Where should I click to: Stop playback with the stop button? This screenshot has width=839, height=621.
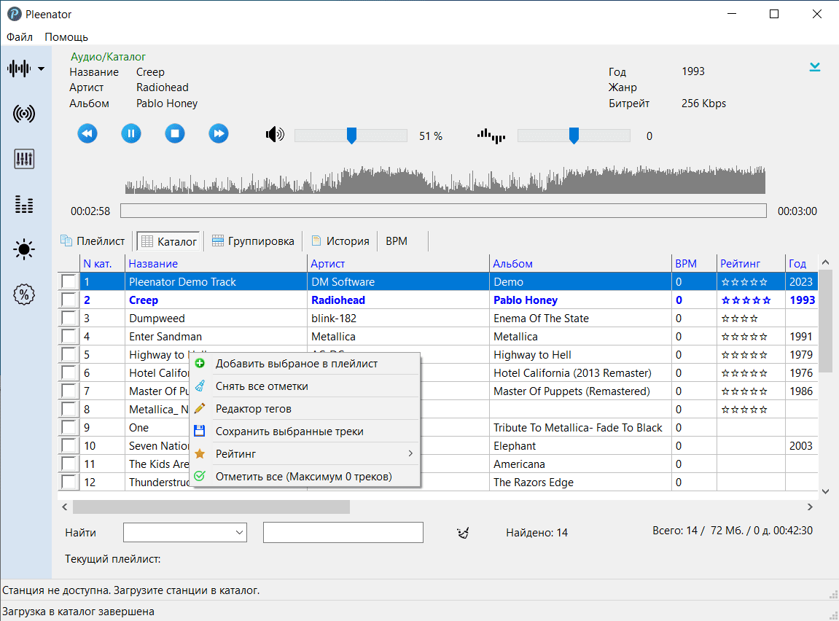click(175, 133)
